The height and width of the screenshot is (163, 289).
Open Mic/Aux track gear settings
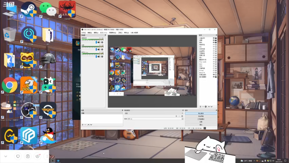click(x=102, y=57)
